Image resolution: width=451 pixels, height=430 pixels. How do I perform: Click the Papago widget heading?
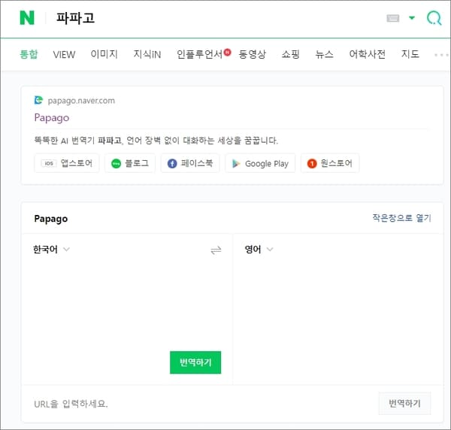(x=51, y=219)
